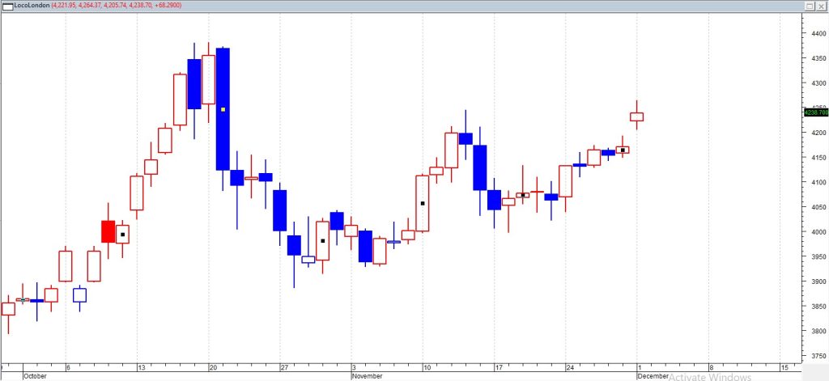This screenshot has height=381, width=829.
Task: Click the tallest blue candle near October 20
Action: tap(223, 108)
